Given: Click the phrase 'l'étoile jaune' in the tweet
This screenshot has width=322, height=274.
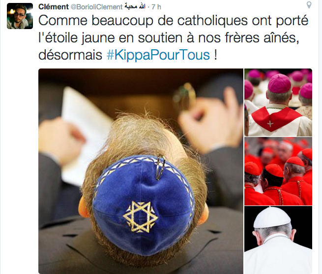Looking at the screenshot, I should tap(76, 38).
